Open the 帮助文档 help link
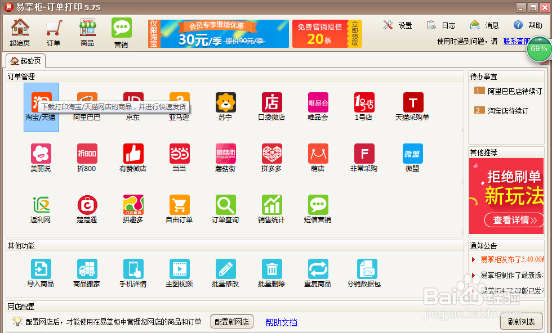The height and width of the screenshot is (333, 552). click(x=281, y=321)
